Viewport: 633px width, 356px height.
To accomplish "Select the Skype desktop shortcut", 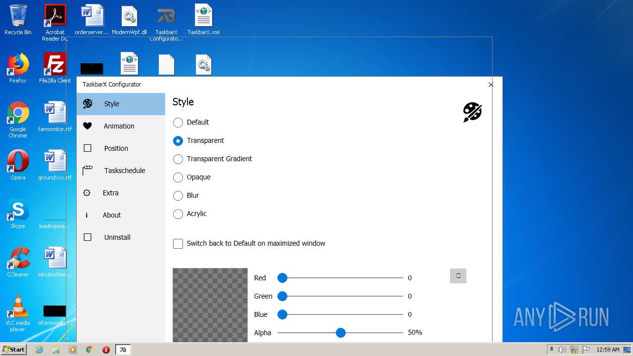I will [18, 214].
